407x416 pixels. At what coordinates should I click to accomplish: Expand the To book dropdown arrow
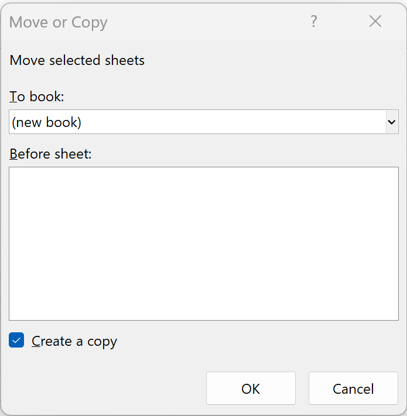tap(392, 122)
